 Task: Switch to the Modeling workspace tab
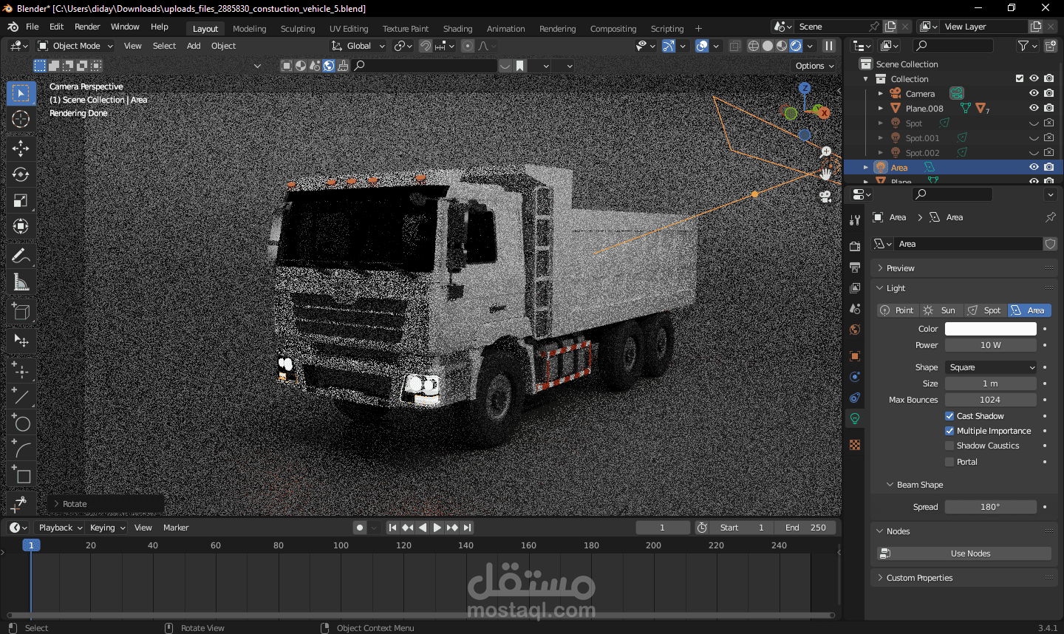point(249,29)
